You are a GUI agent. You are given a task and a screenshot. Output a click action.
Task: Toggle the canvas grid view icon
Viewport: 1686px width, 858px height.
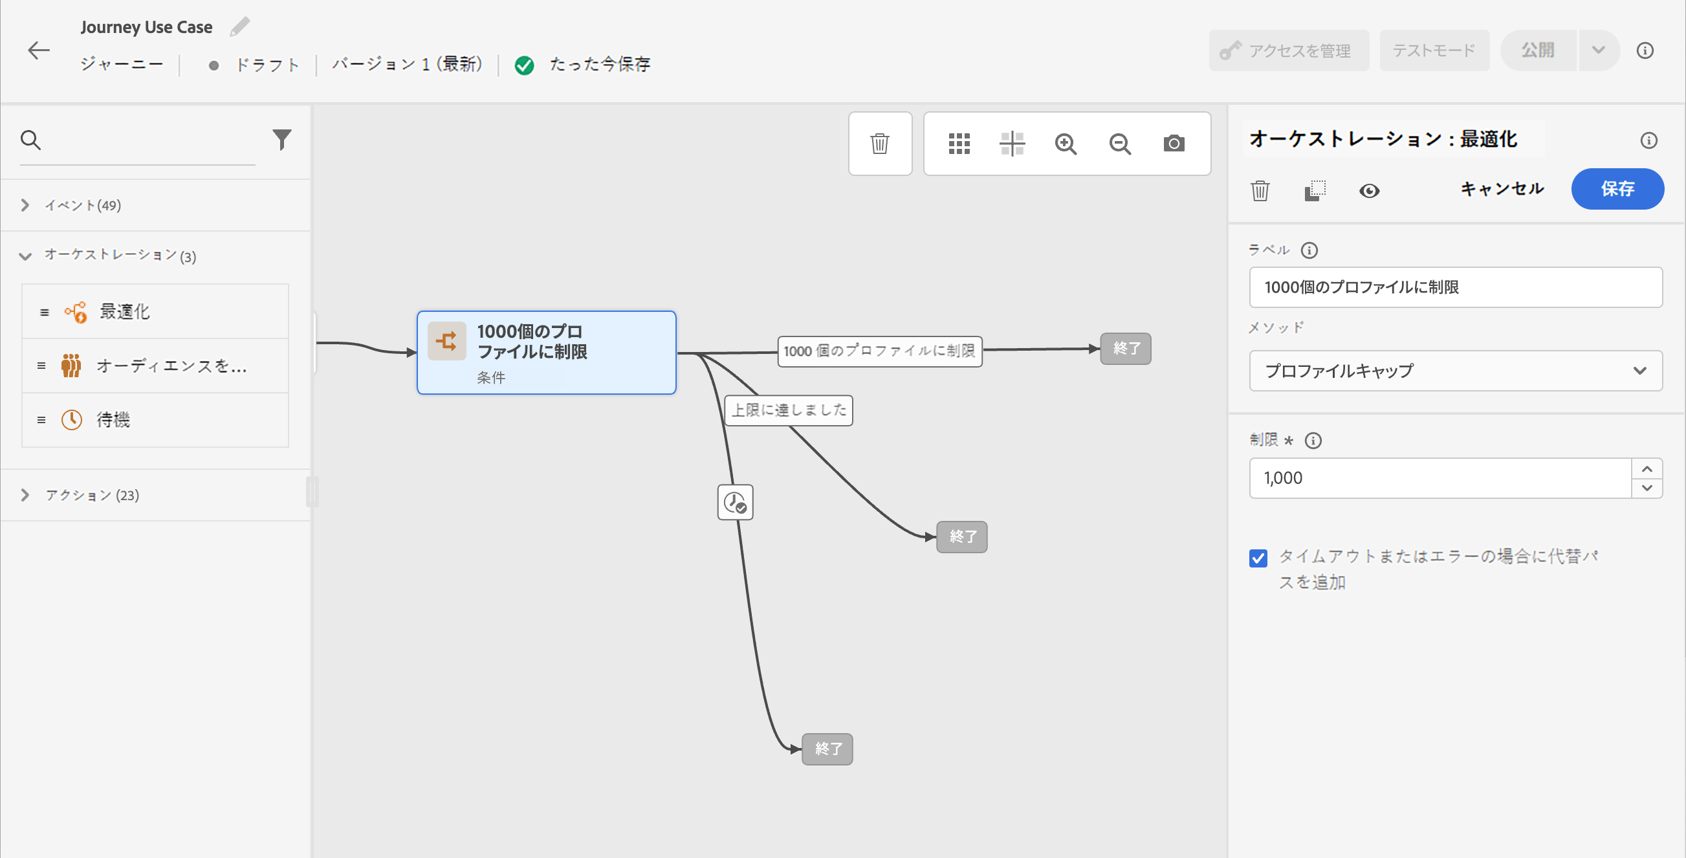coord(959,144)
